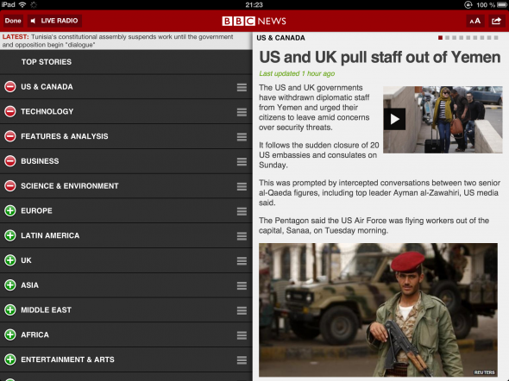Grab the Science & Environment reorder handle
The height and width of the screenshot is (381, 509).
click(x=242, y=186)
